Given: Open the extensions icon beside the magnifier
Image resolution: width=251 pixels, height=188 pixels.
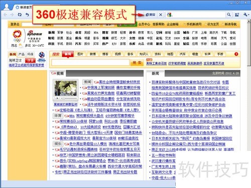Looking at the screenshot, I should click(237, 15).
